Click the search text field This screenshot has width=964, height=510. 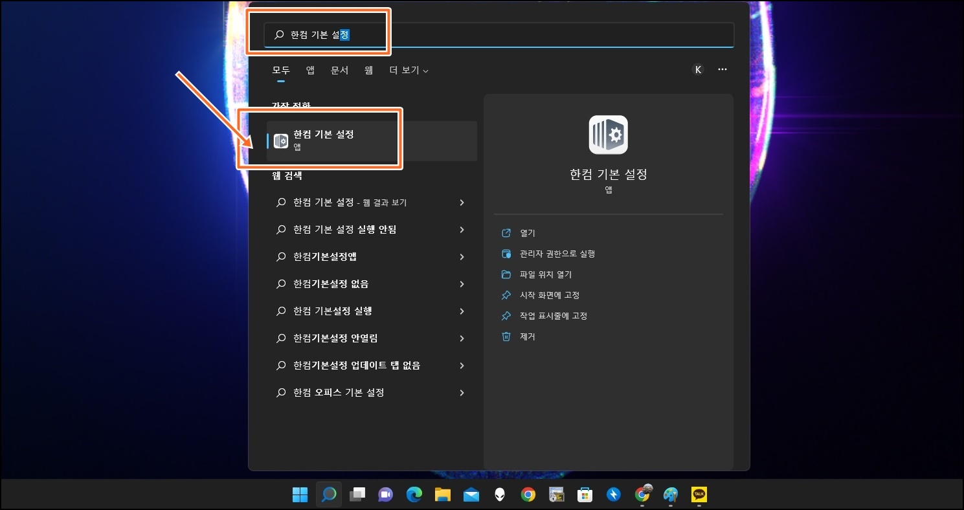(x=499, y=35)
